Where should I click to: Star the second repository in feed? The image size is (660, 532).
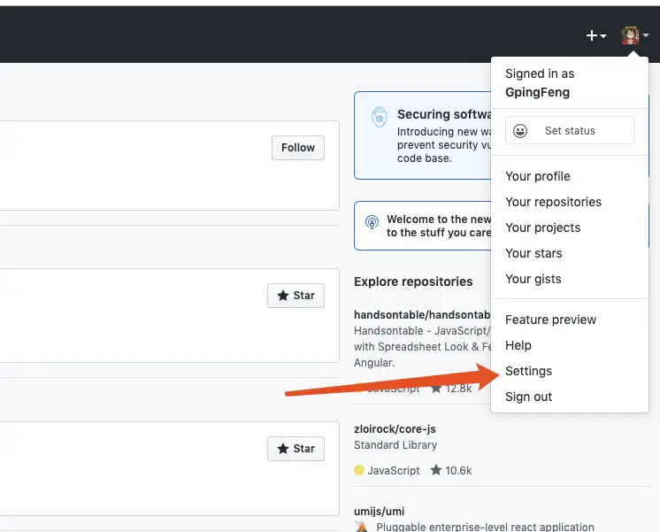pyautogui.click(x=295, y=449)
